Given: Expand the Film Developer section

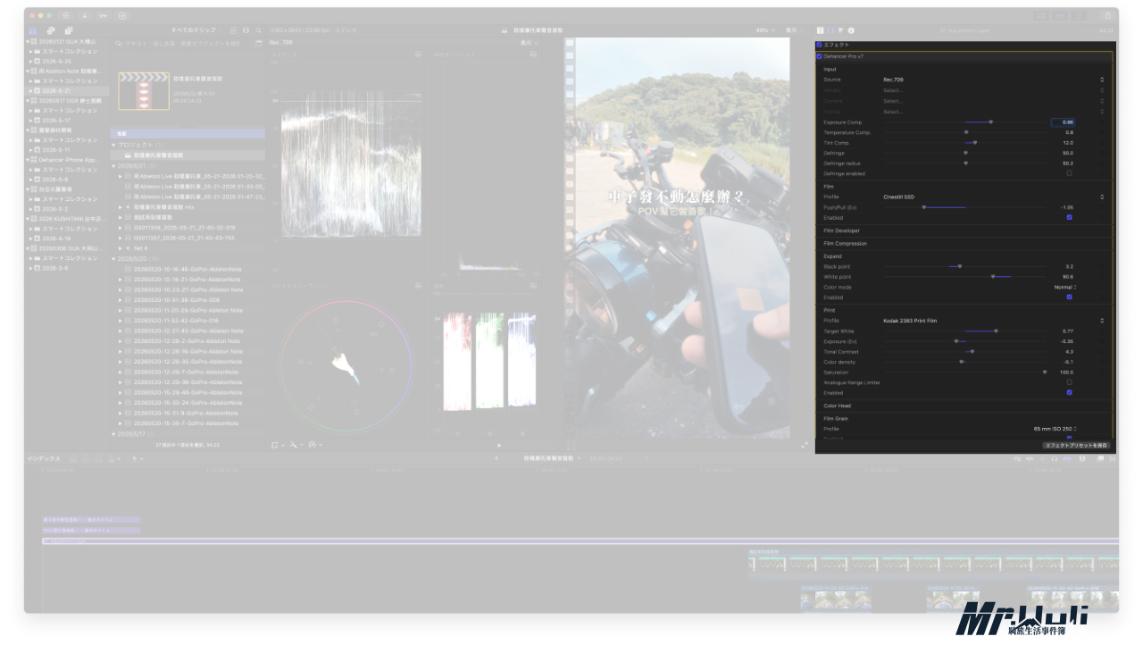Looking at the screenshot, I should click(841, 230).
